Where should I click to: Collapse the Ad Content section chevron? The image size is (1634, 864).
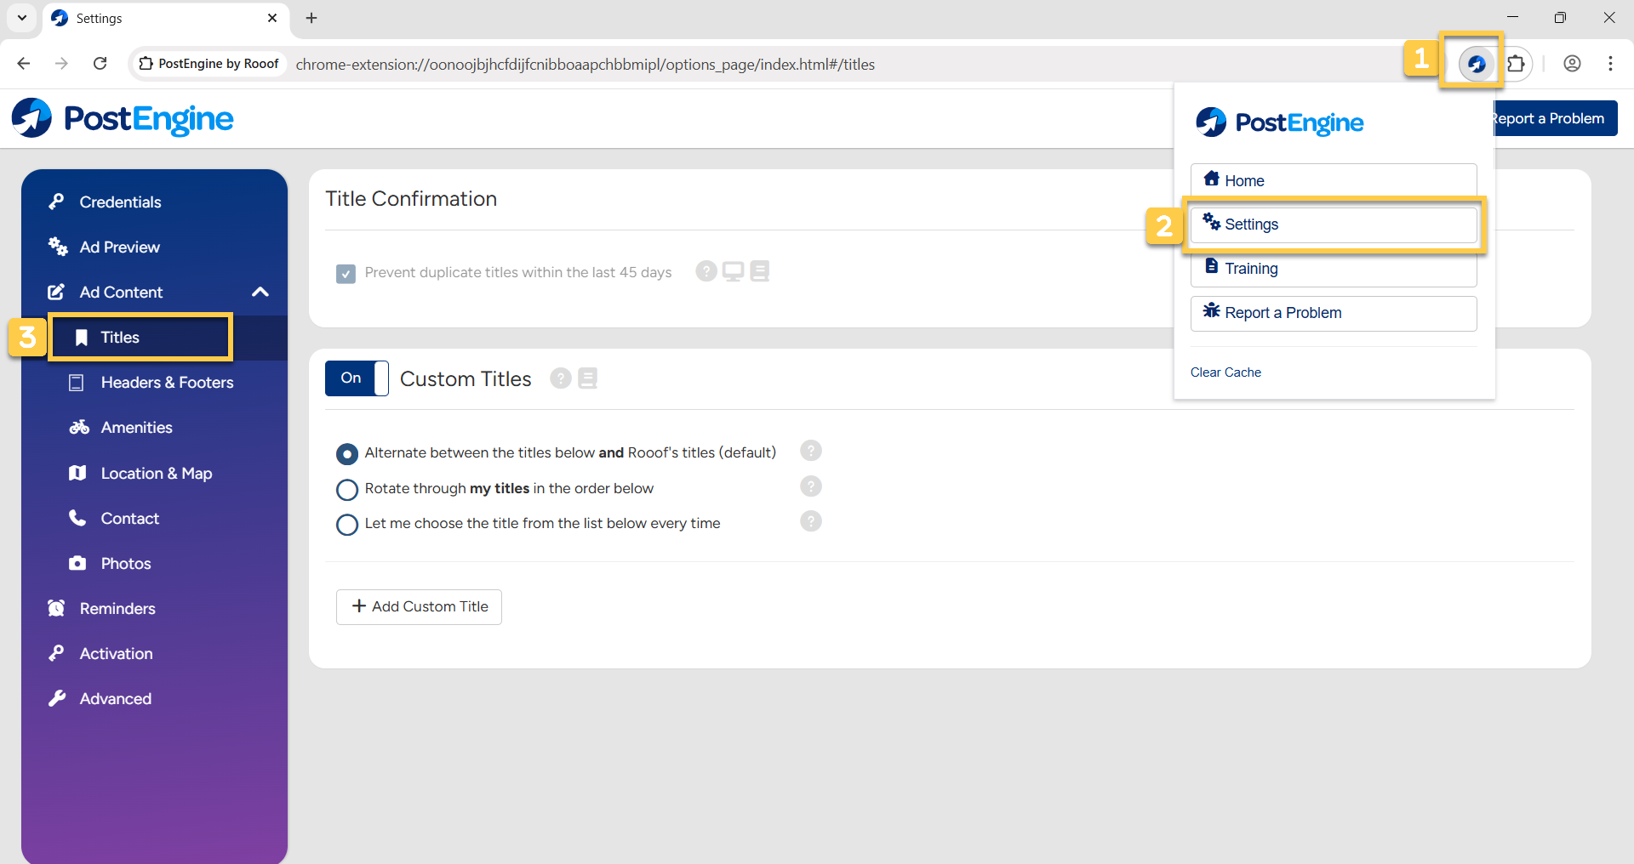click(260, 292)
